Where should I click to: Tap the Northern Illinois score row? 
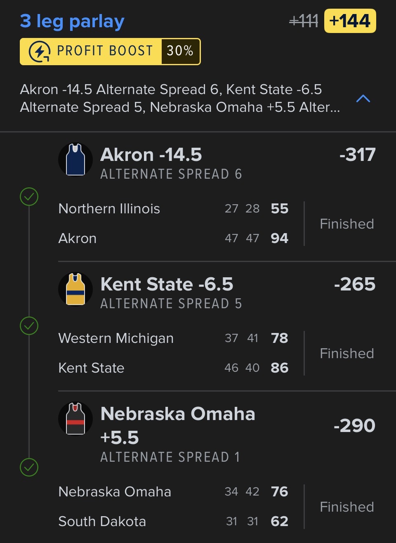(x=173, y=209)
